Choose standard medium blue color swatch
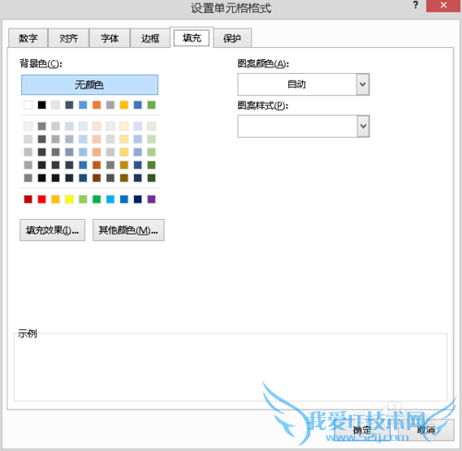This screenshot has height=451, width=462. [124, 200]
